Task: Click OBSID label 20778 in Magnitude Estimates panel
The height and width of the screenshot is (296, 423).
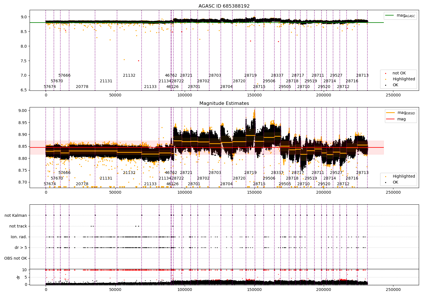Action: tap(82, 184)
